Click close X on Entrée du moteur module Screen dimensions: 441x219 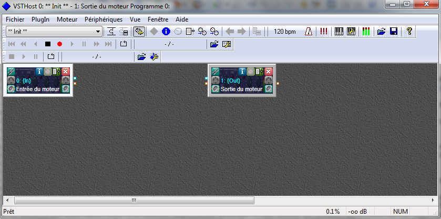(66, 72)
